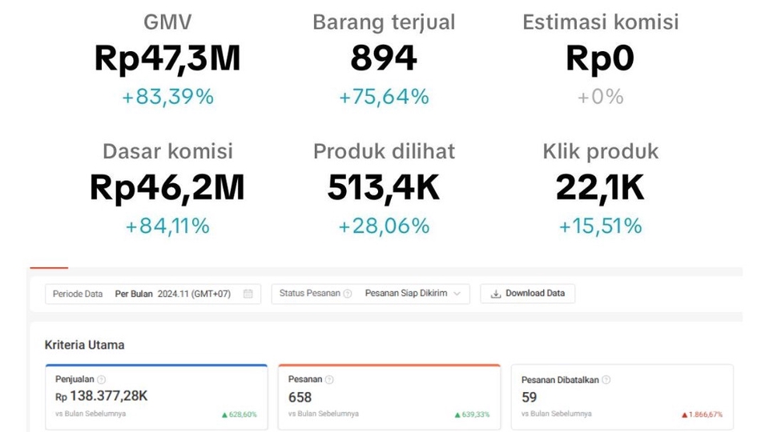The image size is (769, 432).
Task: Click the Estimasi komisi Rp0 value
Action: point(600,58)
